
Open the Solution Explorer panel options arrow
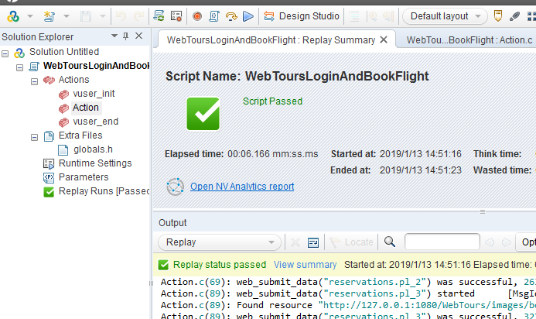pos(114,36)
